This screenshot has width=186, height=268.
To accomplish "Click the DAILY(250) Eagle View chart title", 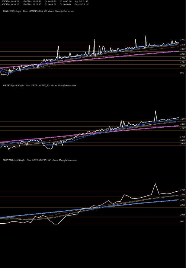I will tap(38, 11).
